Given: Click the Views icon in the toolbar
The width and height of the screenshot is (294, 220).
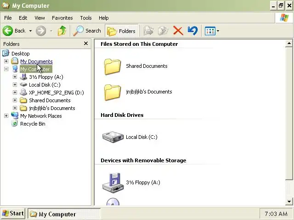Looking at the screenshot, I should [210, 31].
